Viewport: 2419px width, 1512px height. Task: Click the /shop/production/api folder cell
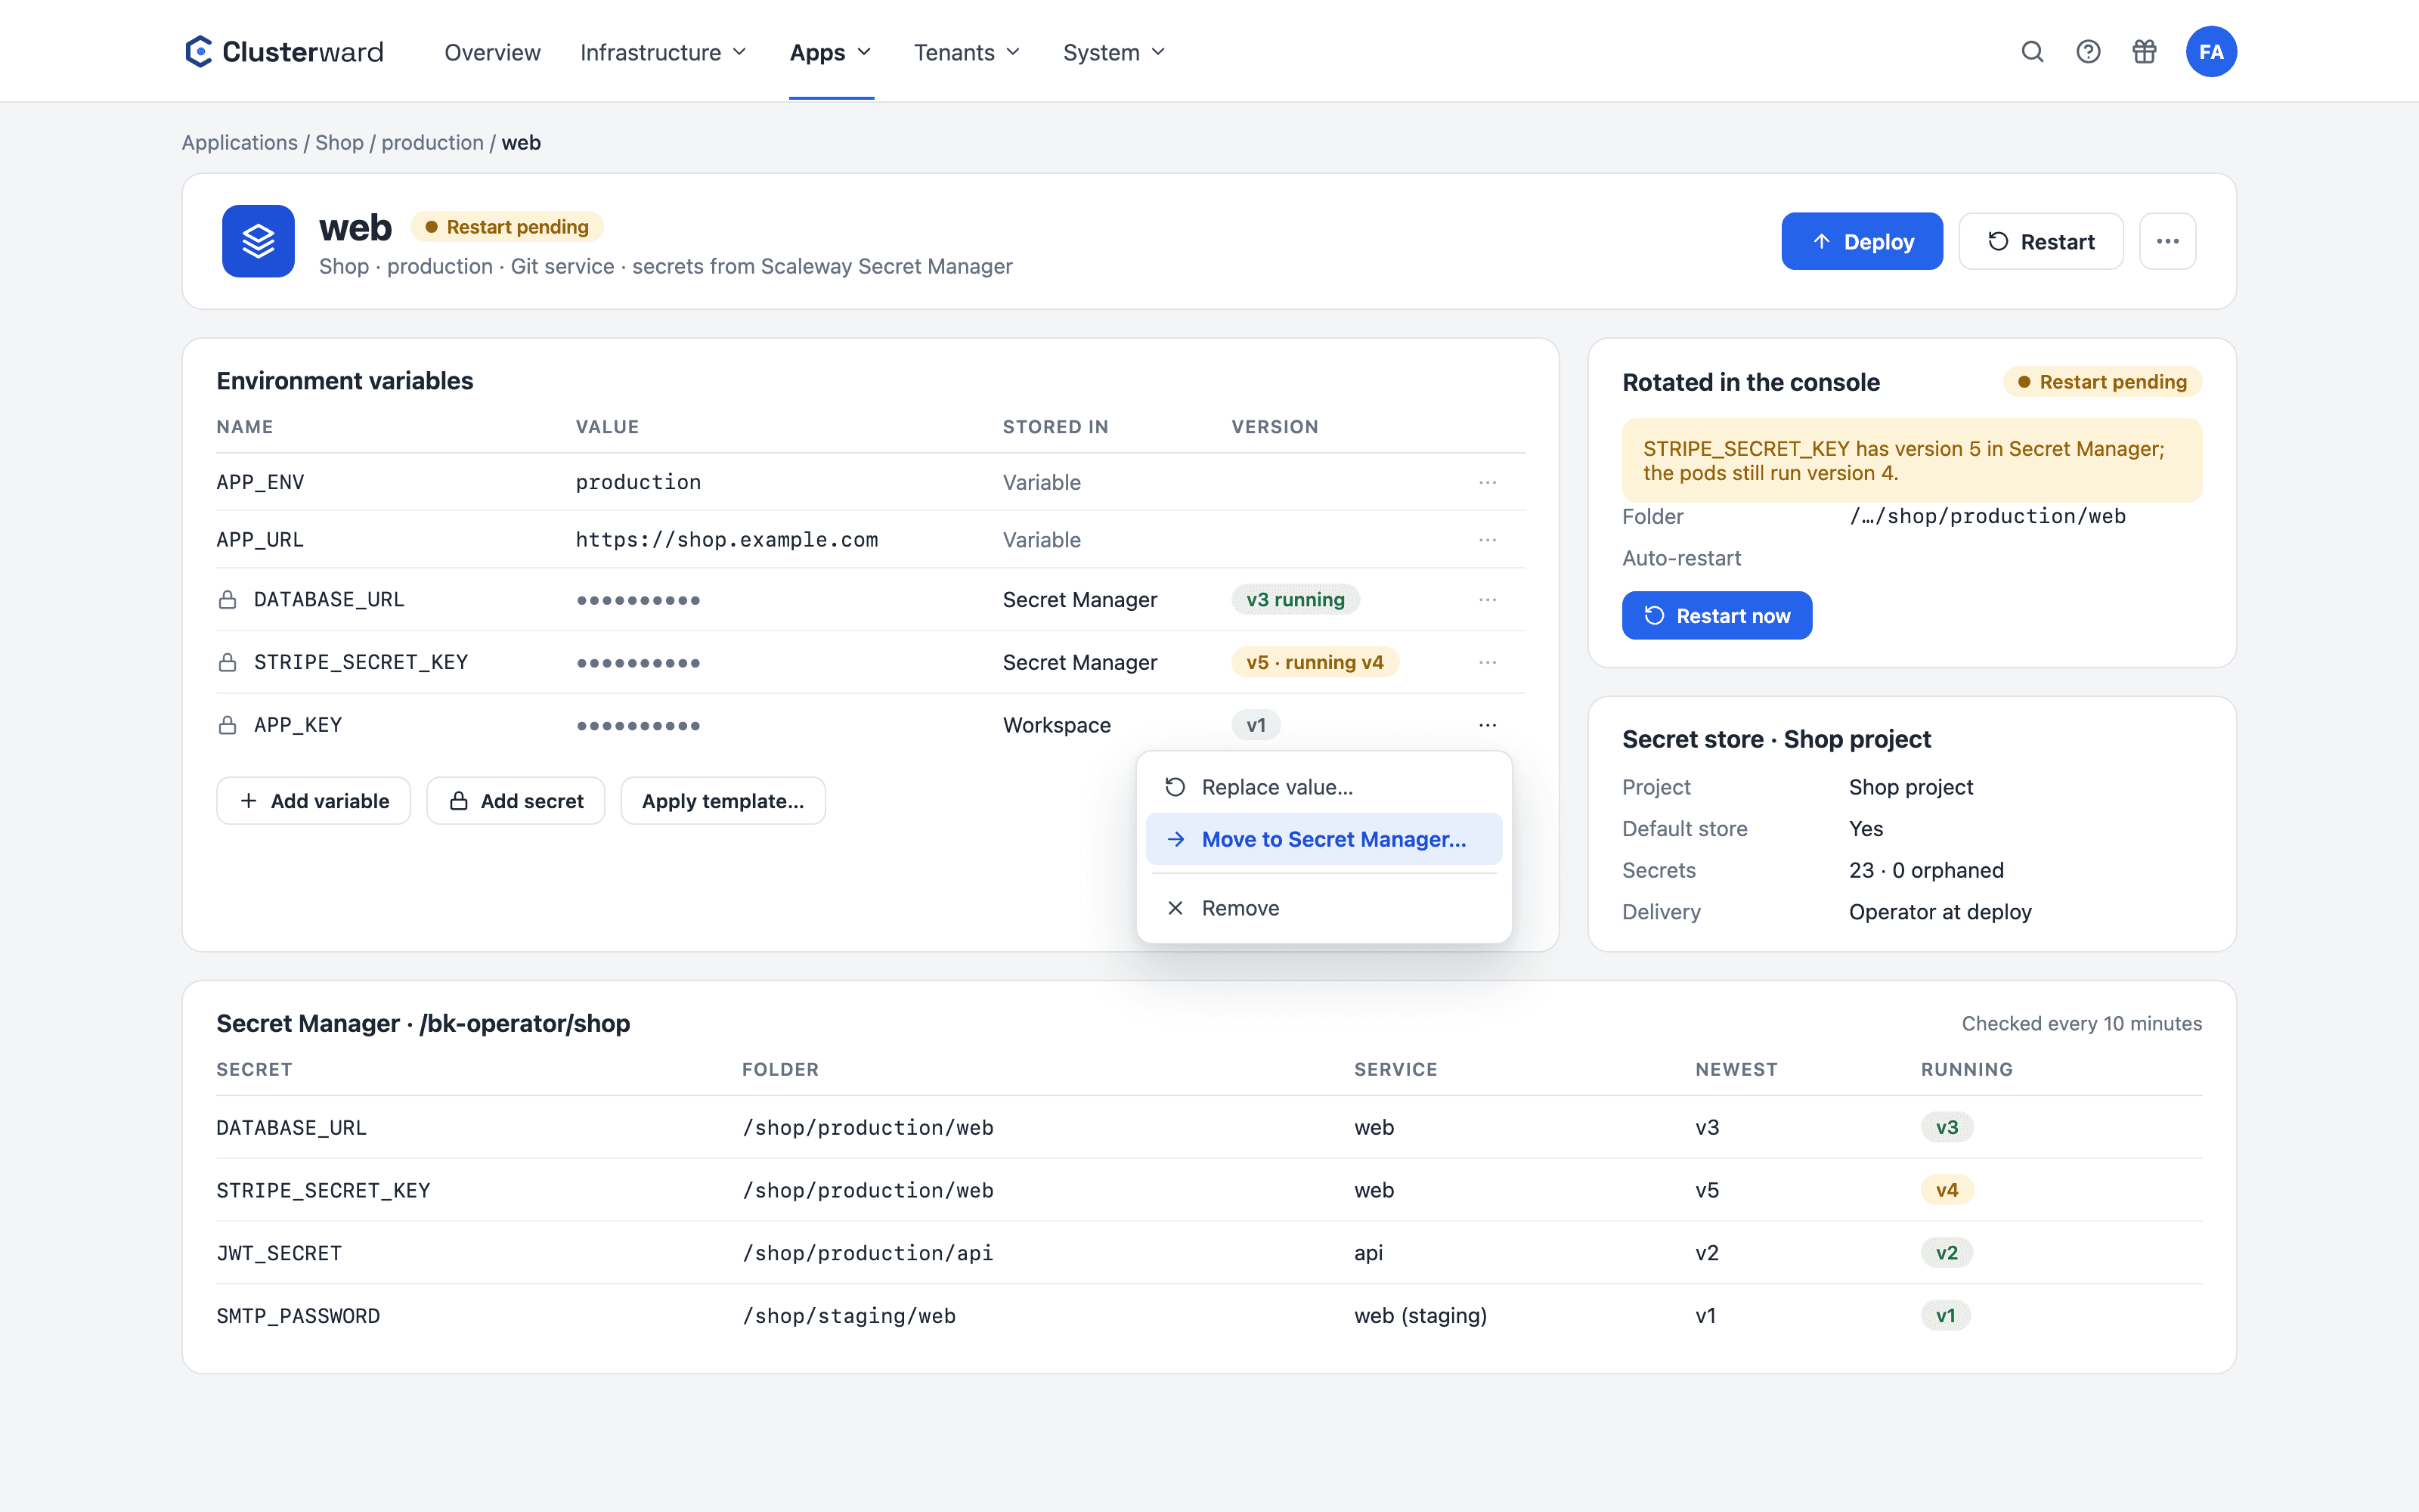point(868,1253)
